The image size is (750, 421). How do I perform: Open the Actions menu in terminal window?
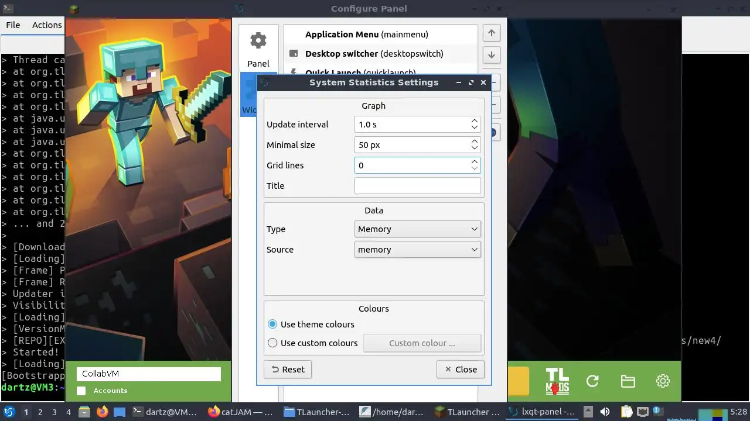47,25
